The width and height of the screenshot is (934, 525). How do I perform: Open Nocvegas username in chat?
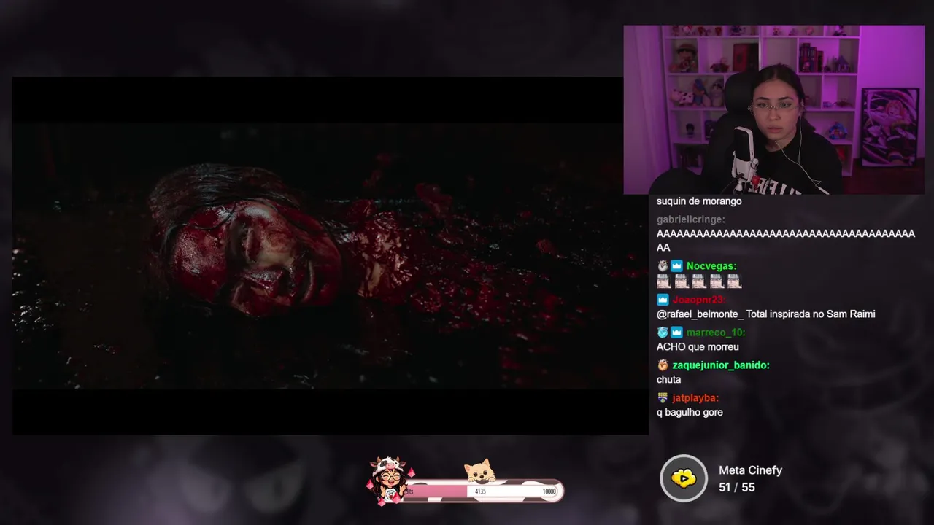[711, 266]
